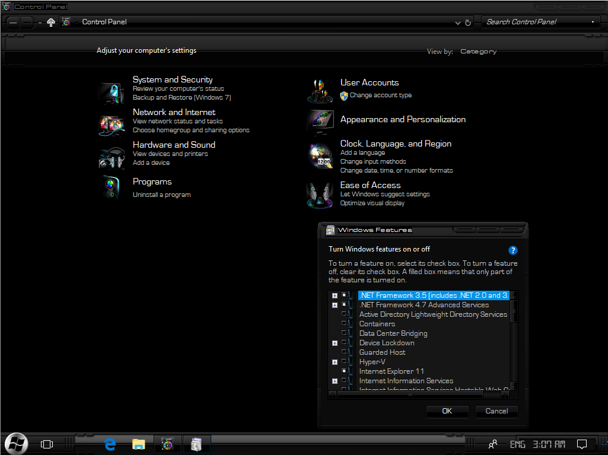Open Task View from the taskbar
Image resolution: width=608 pixels, height=455 pixels.
pos(47,444)
